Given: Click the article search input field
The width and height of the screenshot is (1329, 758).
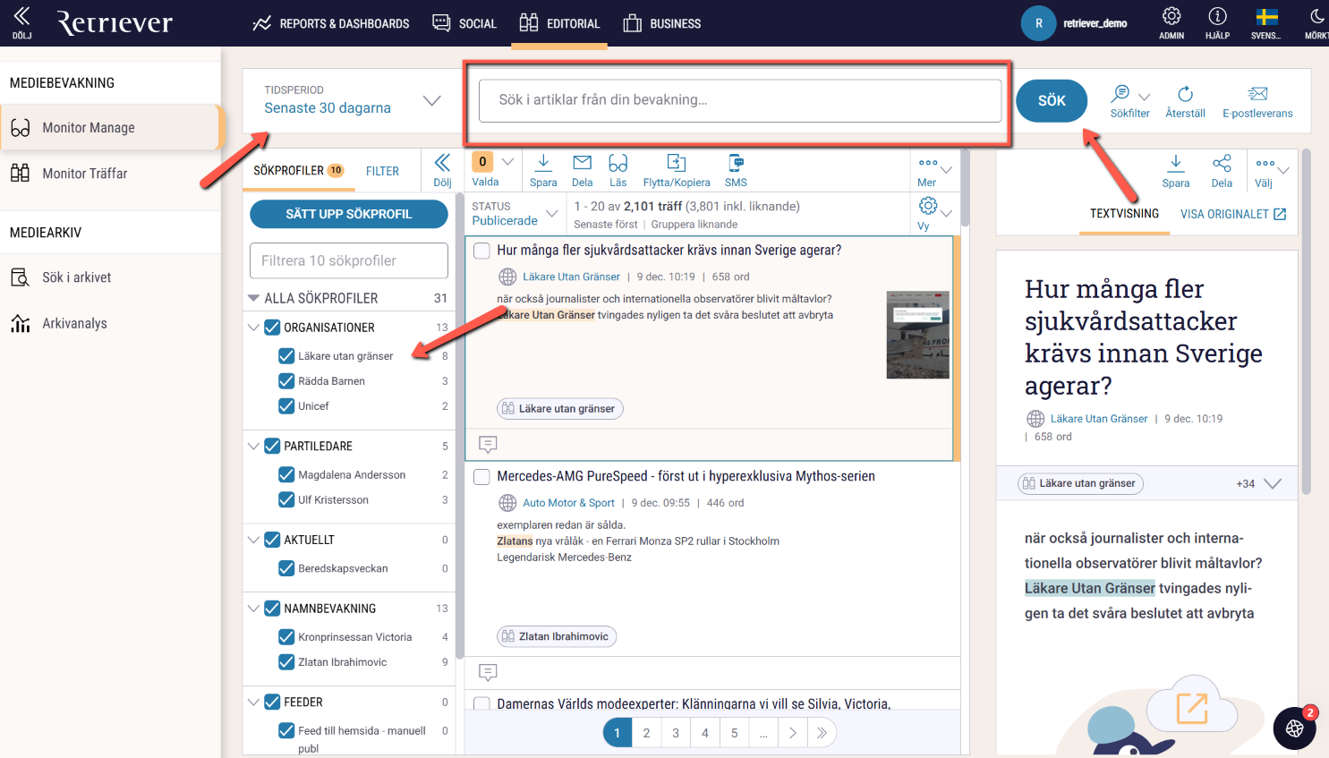Looking at the screenshot, I should tap(740, 100).
